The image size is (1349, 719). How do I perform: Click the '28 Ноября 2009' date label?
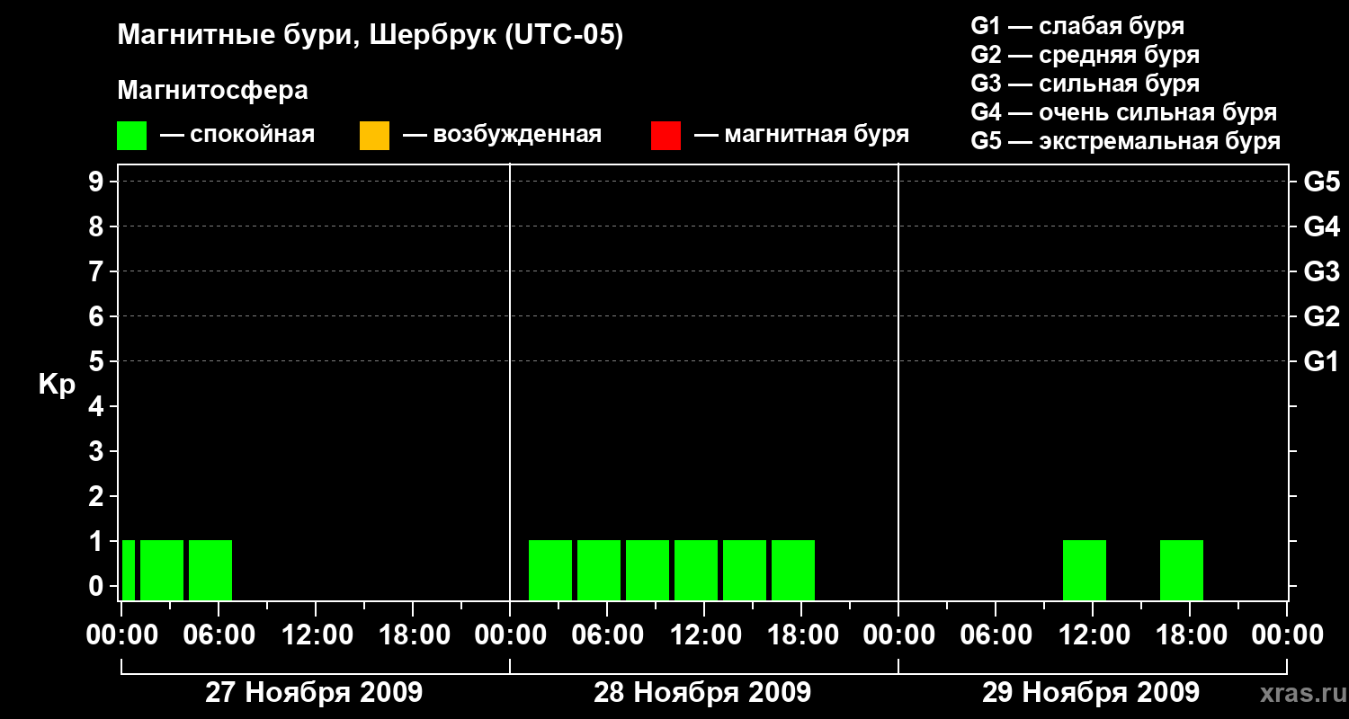coord(702,693)
